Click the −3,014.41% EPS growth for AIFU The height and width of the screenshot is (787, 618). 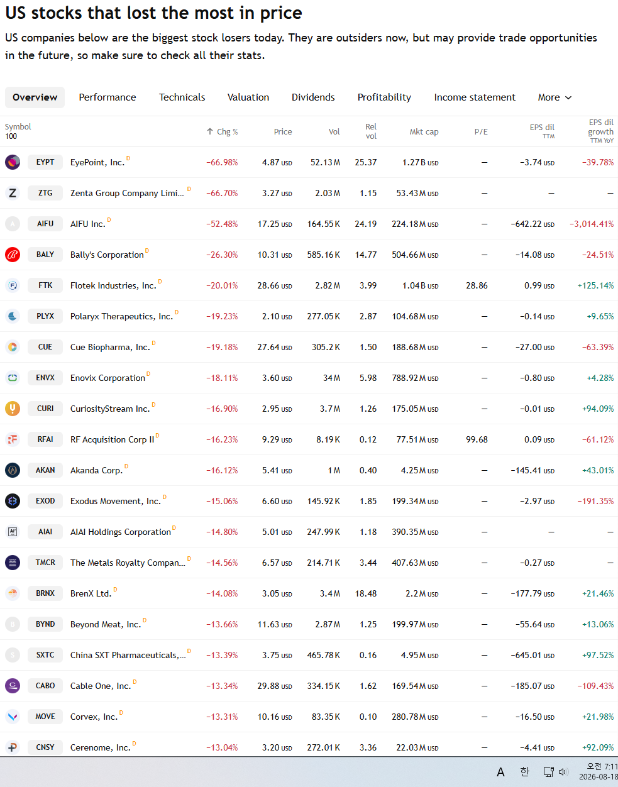(x=592, y=224)
